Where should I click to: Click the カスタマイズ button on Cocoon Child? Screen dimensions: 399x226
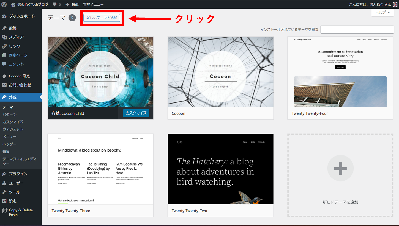click(136, 113)
